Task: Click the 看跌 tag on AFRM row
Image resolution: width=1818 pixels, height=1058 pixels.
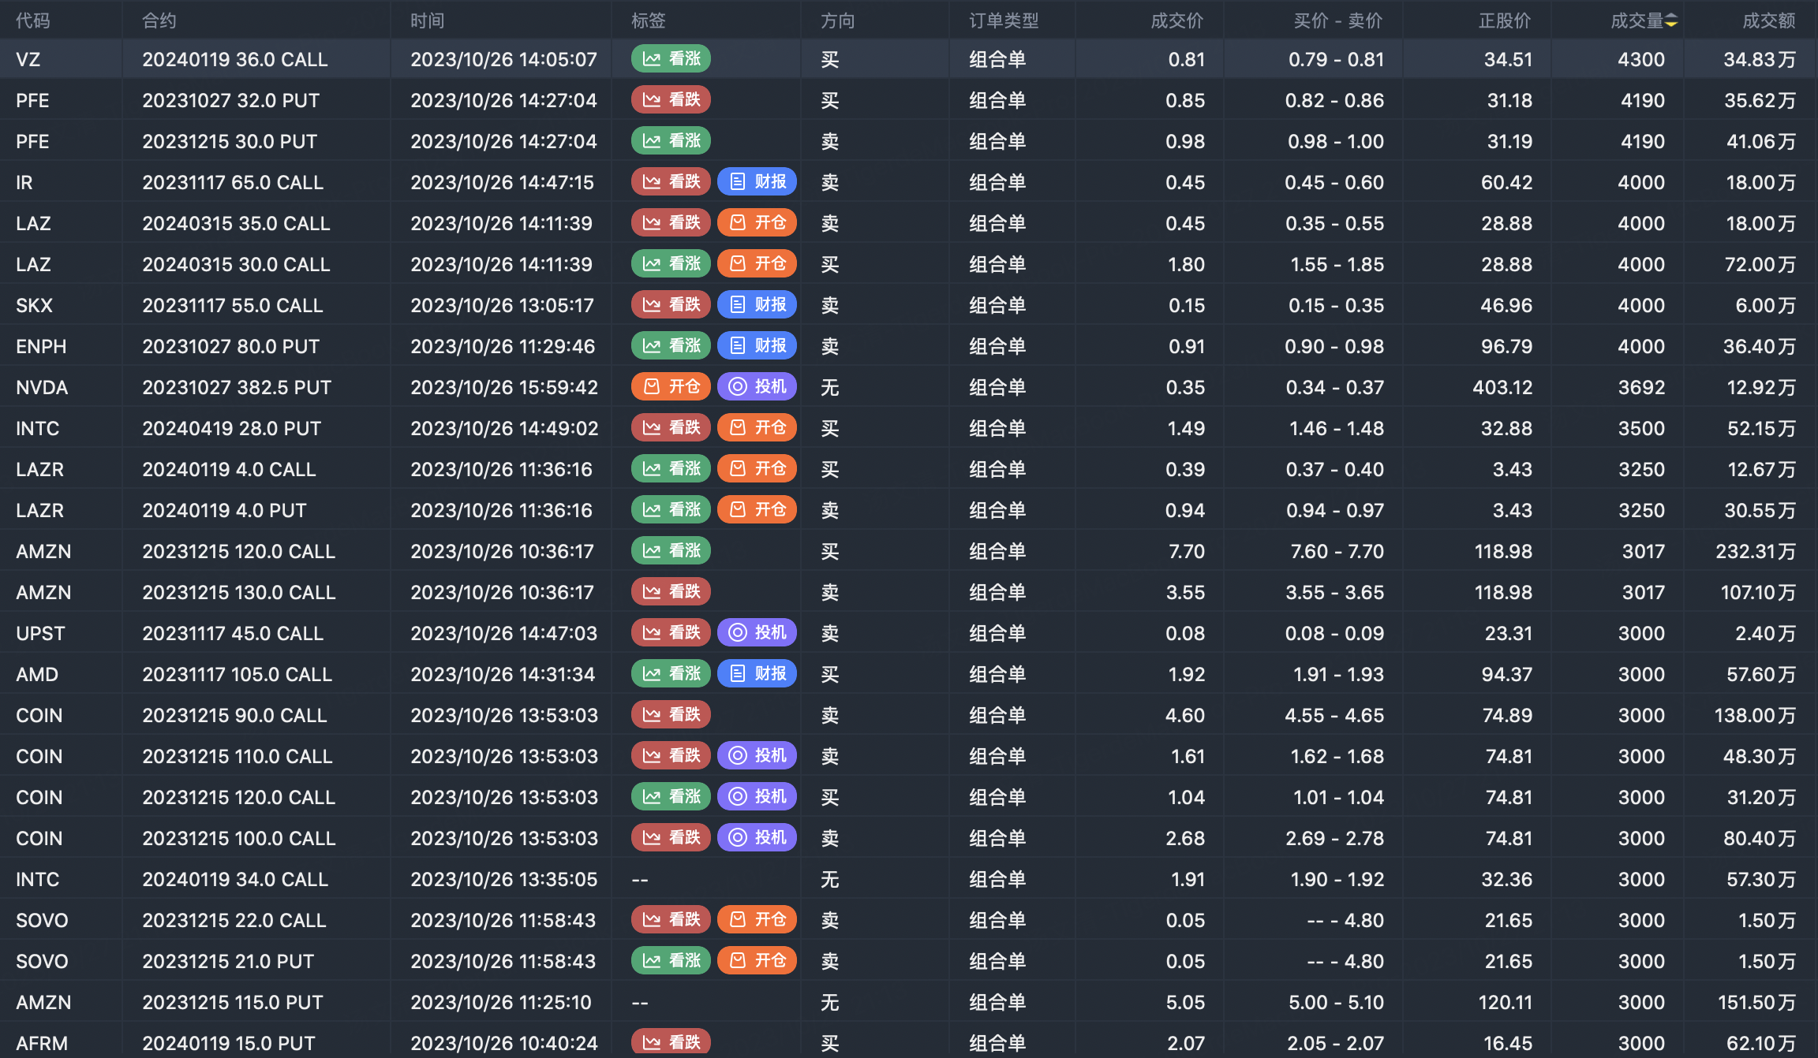Action: pyautogui.click(x=671, y=1042)
